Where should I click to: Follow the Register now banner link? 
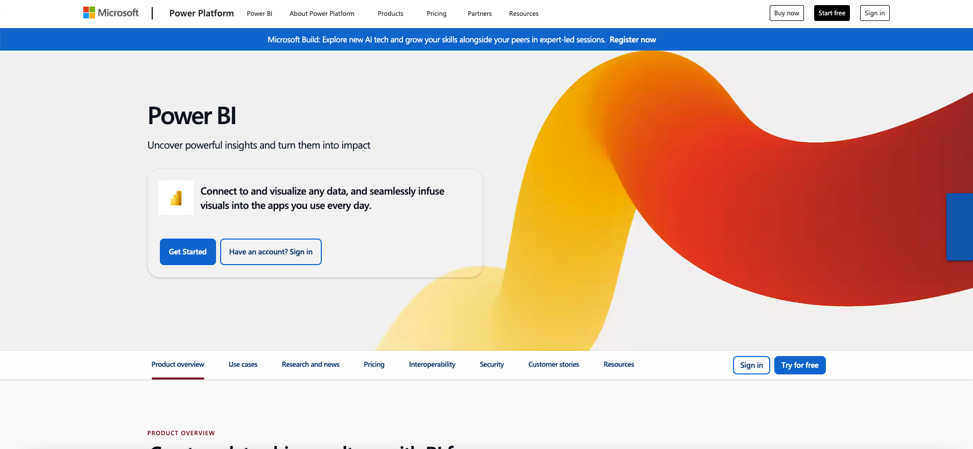pyautogui.click(x=632, y=40)
